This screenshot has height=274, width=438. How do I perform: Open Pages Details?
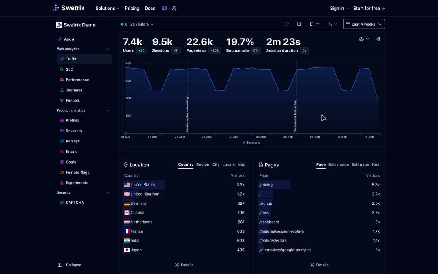pyautogui.click(x=319, y=265)
